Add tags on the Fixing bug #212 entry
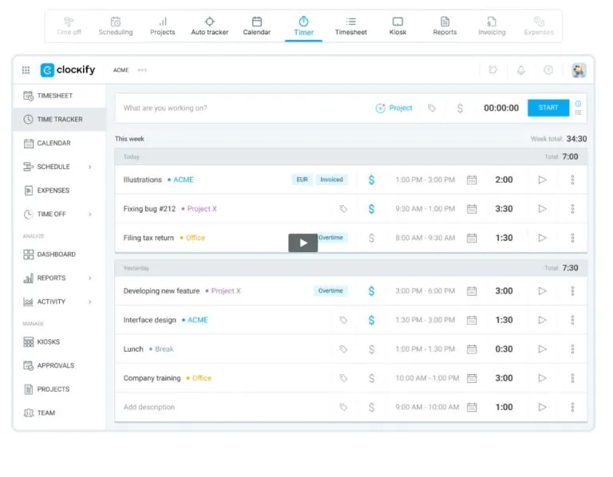Viewport: 613px width, 477px height. (x=343, y=209)
